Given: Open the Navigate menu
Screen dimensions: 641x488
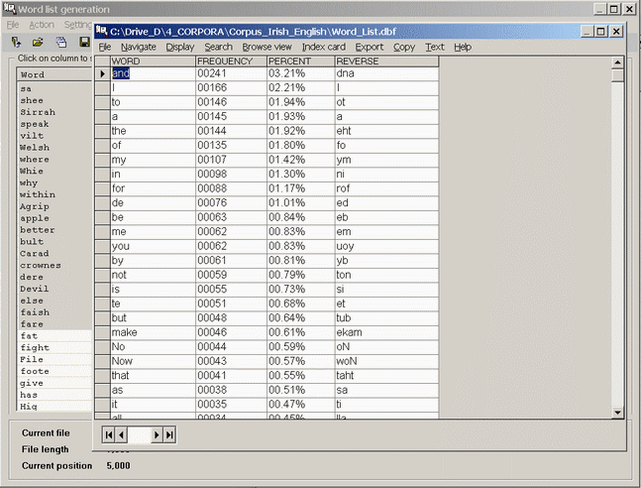Looking at the screenshot, I should tap(139, 47).
